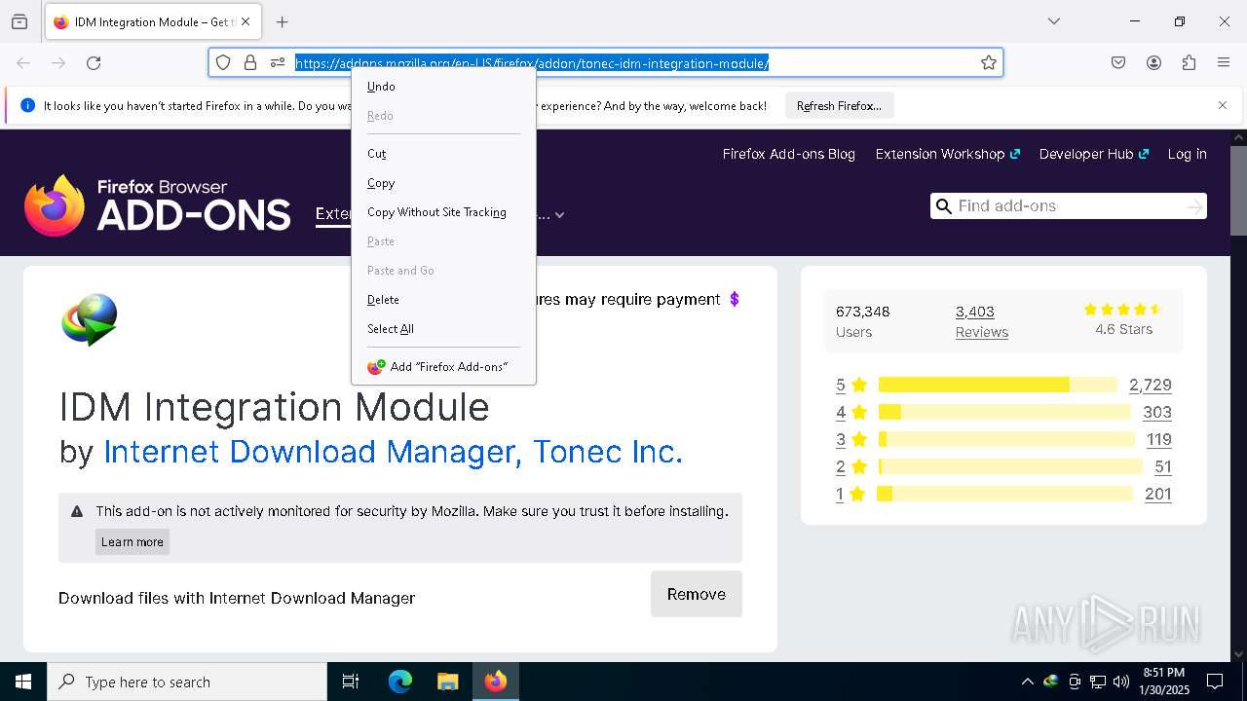This screenshot has width=1247, height=701.
Task: Open Save to Pocket icon
Action: [1118, 63]
